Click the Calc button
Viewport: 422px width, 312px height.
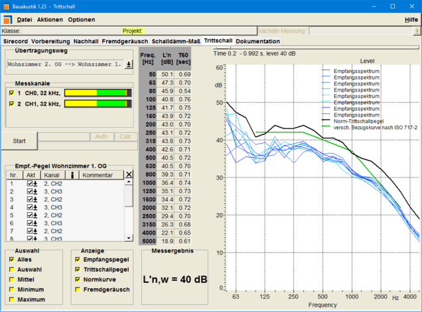point(125,136)
